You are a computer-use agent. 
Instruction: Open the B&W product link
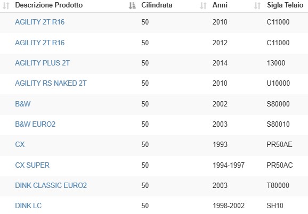pyautogui.click(x=23, y=104)
